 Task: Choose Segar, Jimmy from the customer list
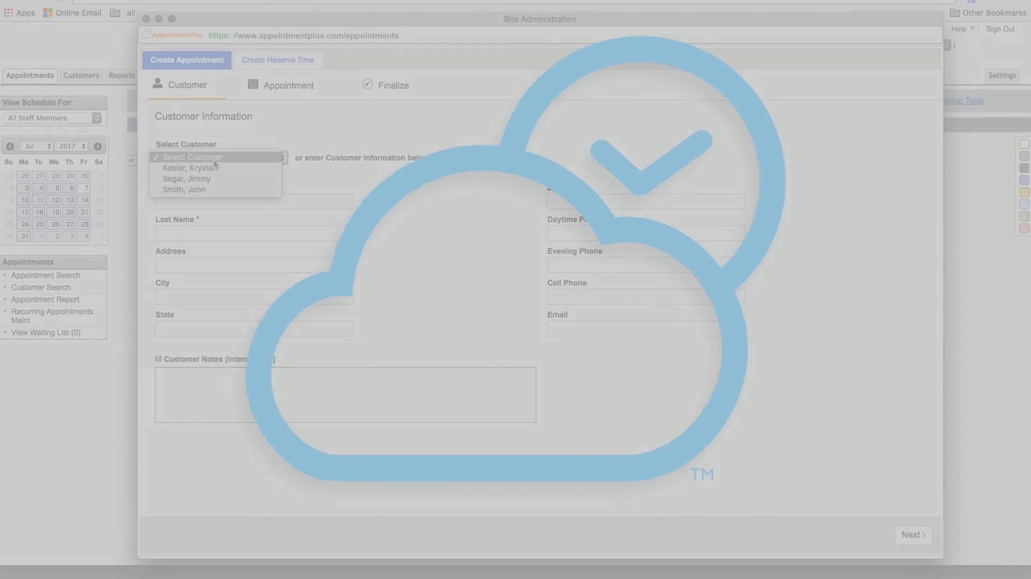pos(215,179)
